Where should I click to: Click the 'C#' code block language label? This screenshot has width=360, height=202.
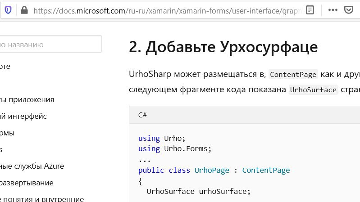[142, 115]
